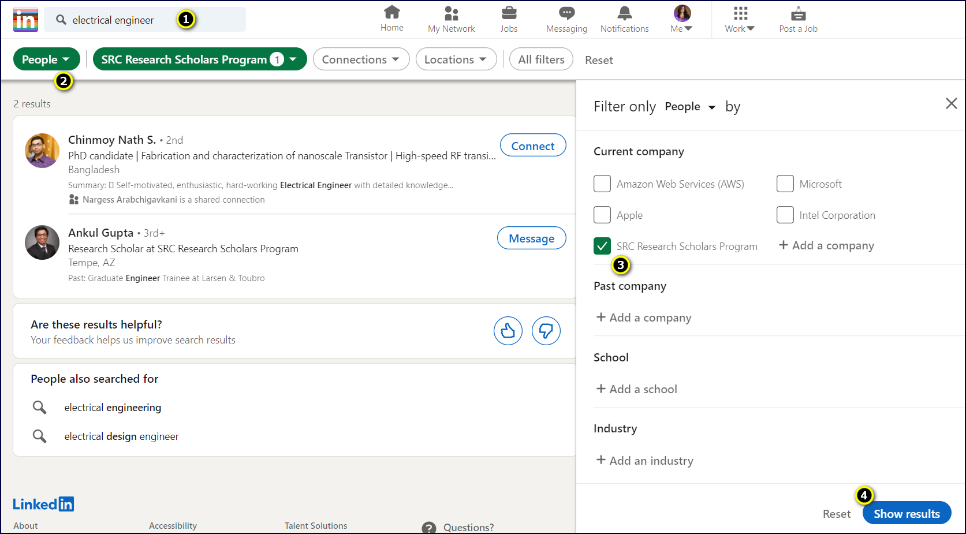The height and width of the screenshot is (534, 966).
Task: Message Ankul Gupta
Action: coord(531,238)
